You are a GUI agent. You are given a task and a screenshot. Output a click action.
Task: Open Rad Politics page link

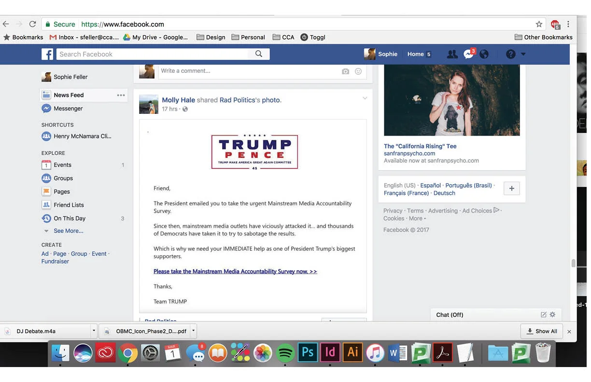(237, 100)
